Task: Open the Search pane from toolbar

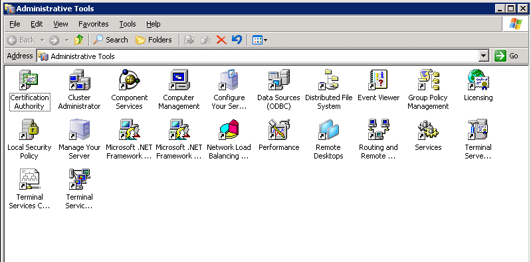Action: click(110, 40)
